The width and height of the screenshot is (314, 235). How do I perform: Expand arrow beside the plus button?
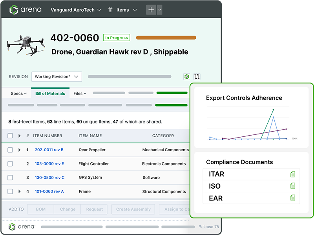pos(160,9)
